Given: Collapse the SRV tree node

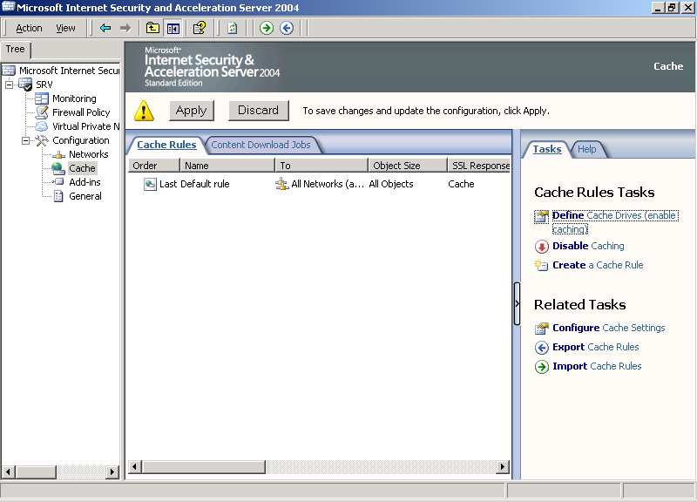Looking at the screenshot, I should tap(9, 85).
